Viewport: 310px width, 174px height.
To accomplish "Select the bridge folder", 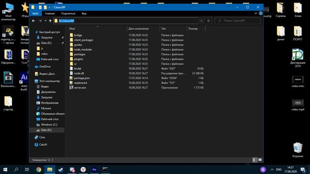I will 78,35.
